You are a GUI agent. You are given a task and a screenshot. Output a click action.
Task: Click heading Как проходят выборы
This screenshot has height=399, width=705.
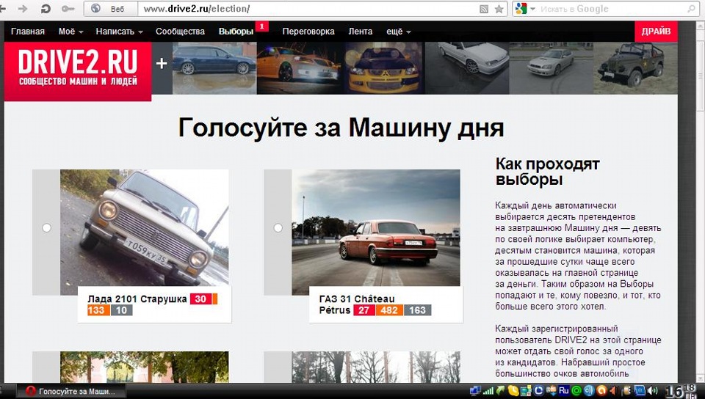[x=548, y=172]
